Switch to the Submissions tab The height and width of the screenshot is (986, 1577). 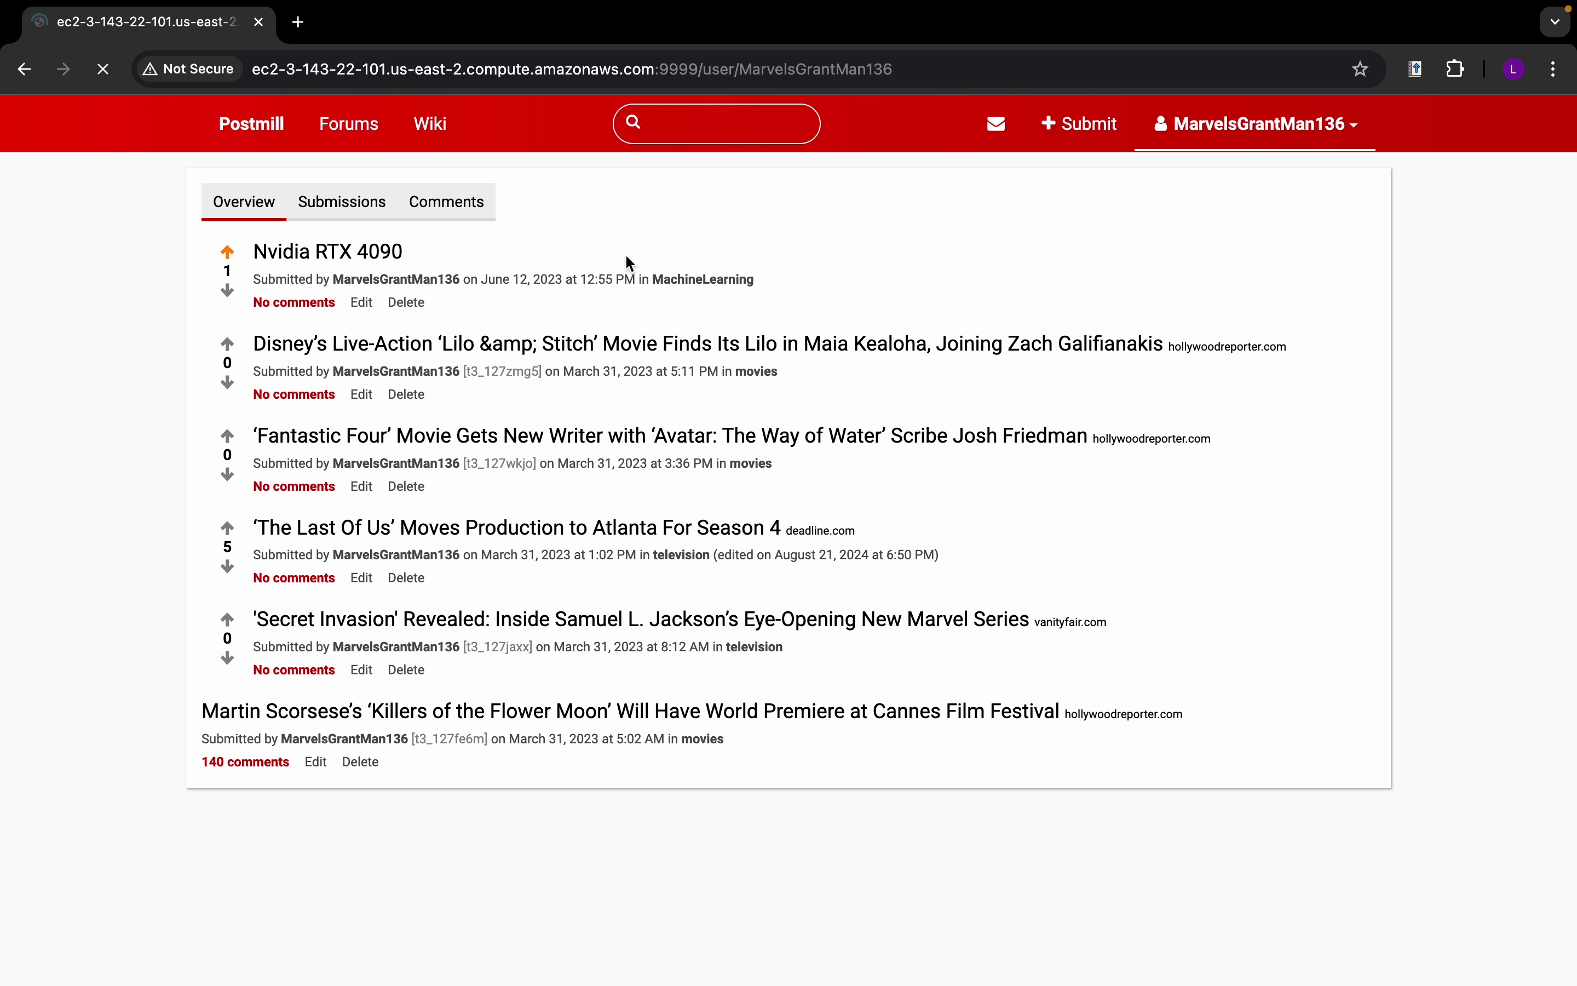[x=342, y=202]
